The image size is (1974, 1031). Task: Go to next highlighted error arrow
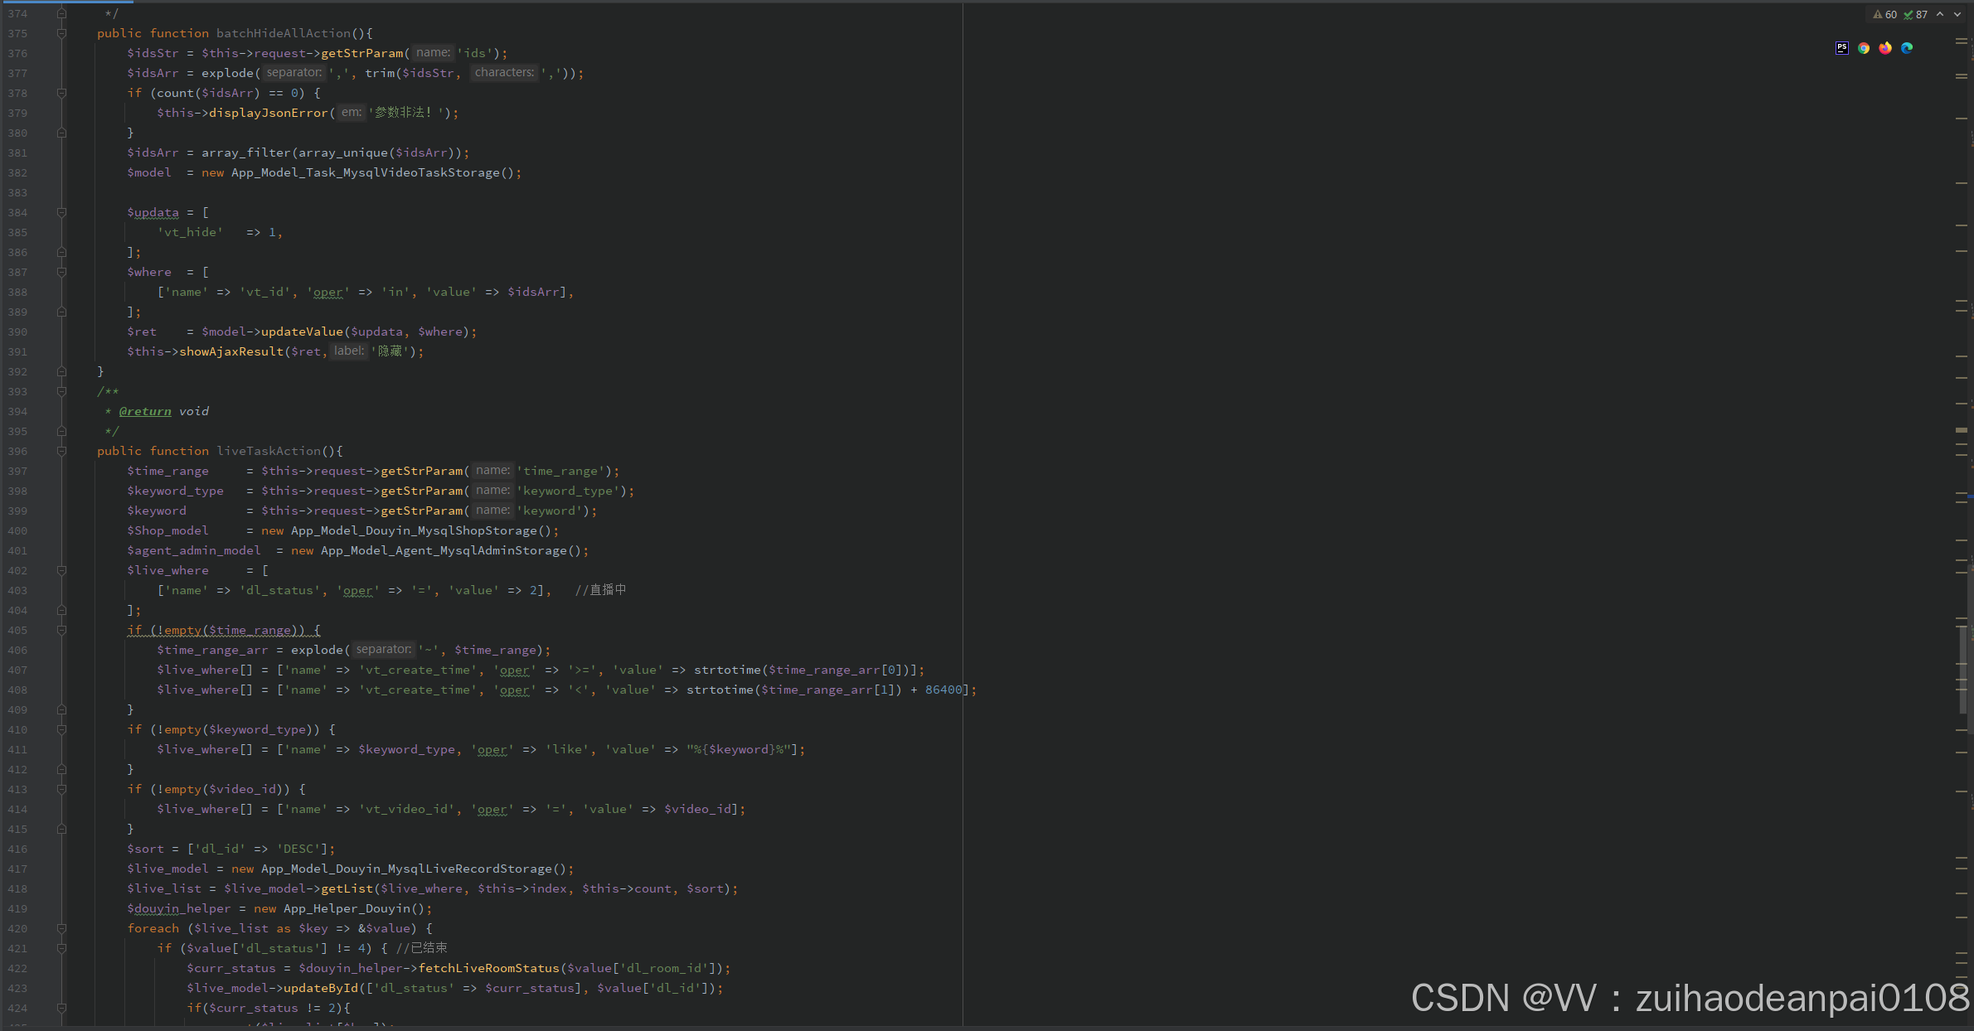pyautogui.click(x=1957, y=14)
